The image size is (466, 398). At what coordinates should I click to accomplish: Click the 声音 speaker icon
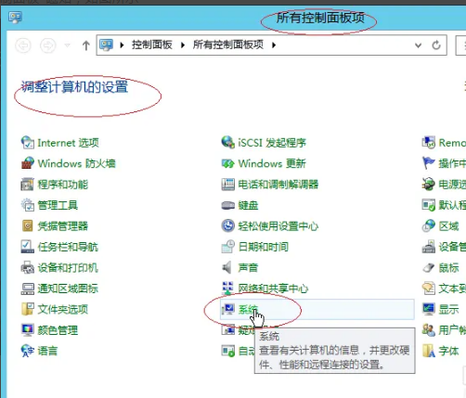(227, 267)
